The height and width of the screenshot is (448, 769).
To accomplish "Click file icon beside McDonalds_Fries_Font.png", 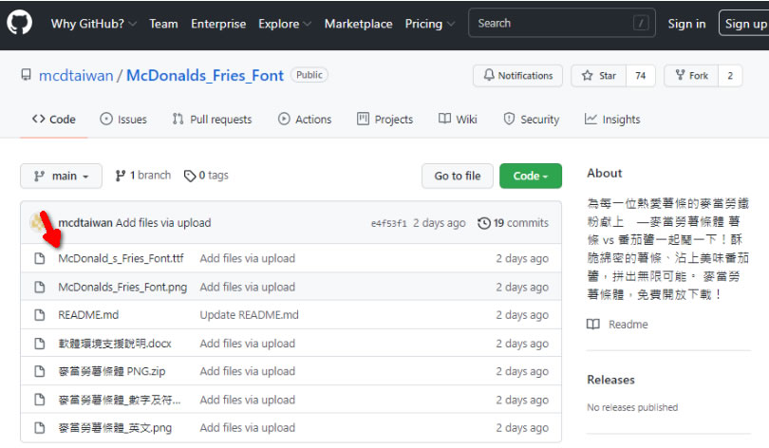I will point(40,287).
